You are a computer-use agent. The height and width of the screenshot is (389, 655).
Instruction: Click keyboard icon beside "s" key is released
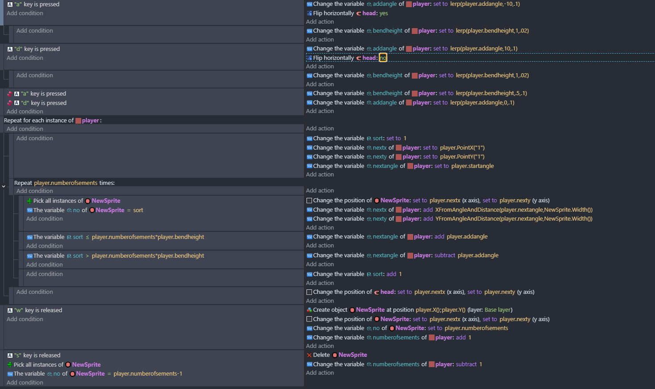[x=10, y=356]
